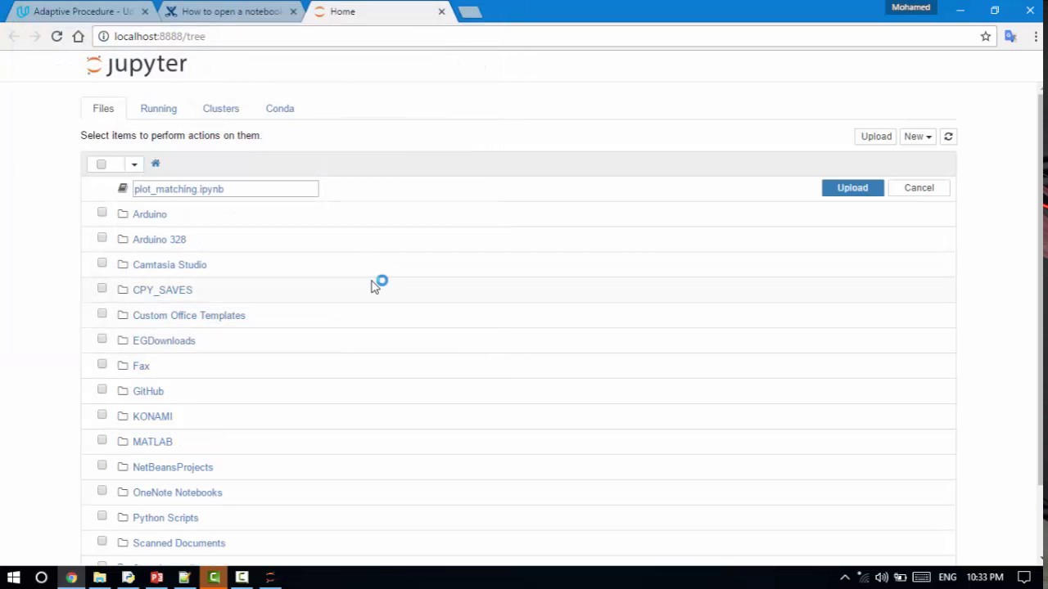1048x589 pixels.
Task: Close the Home browser tab
Action: (441, 11)
